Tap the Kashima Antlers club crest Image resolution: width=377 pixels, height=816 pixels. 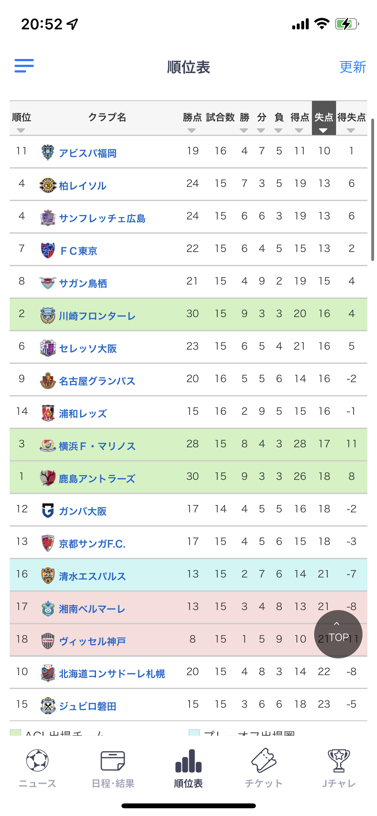(48, 478)
